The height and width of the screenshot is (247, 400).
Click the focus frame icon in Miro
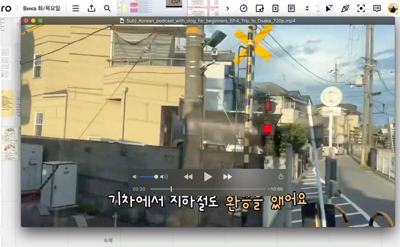coord(361,8)
